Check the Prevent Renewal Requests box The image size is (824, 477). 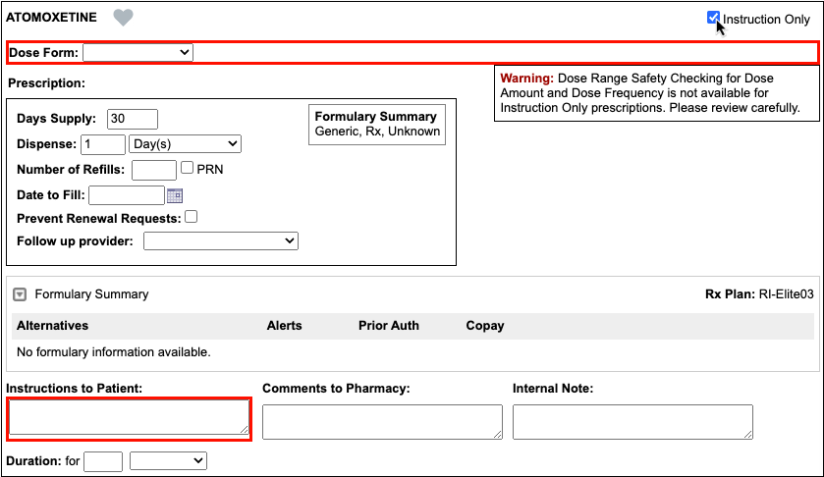pos(192,217)
